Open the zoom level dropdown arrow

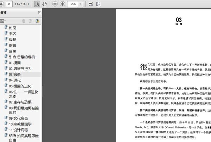(x=80, y=4)
